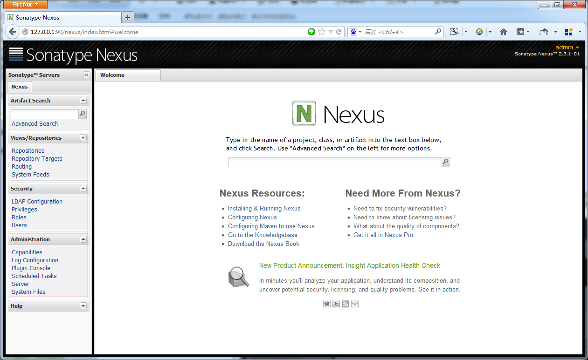Click the RSS feed icon
The width and height of the screenshot is (588, 360).
pyautogui.click(x=345, y=303)
